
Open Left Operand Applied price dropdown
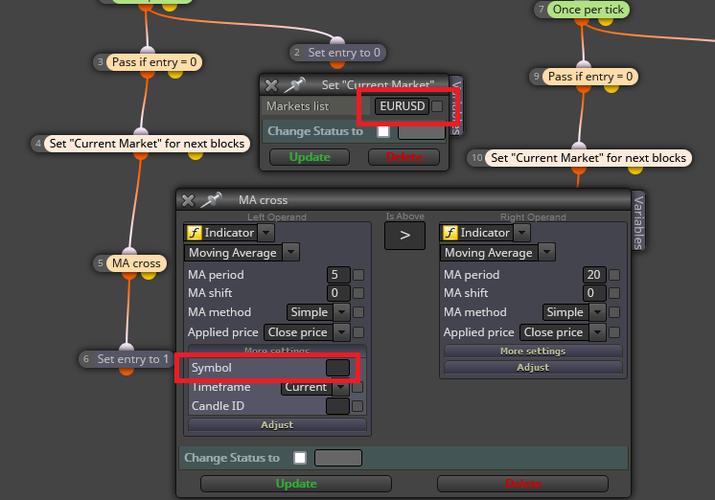coord(341,332)
